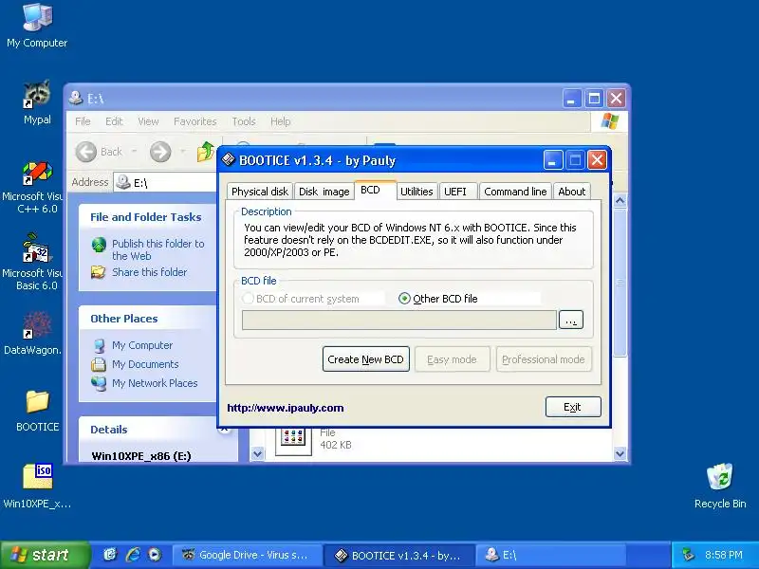
Task: Click the Exit button in BOOTICE
Action: coord(573,407)
